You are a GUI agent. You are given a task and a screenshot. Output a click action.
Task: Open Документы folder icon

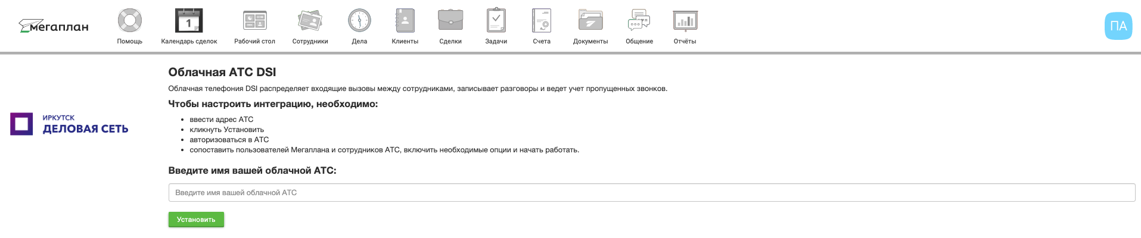[x=590, y=20]
